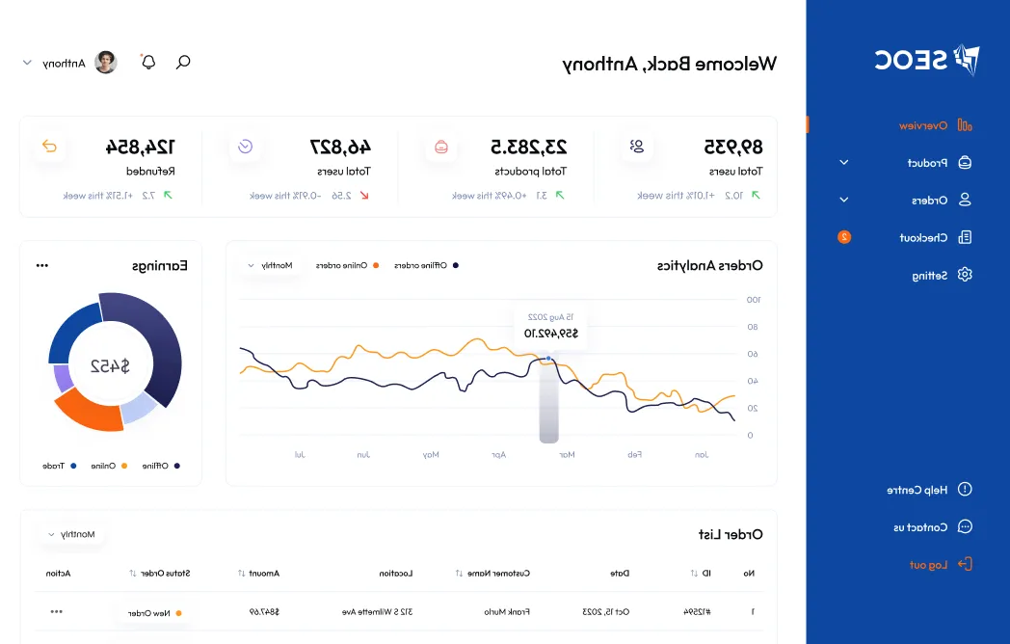Viewport: 1010px width, 644px height.
Task: Click the Setting gear icon in sidebar
Action: coord(965,275)
